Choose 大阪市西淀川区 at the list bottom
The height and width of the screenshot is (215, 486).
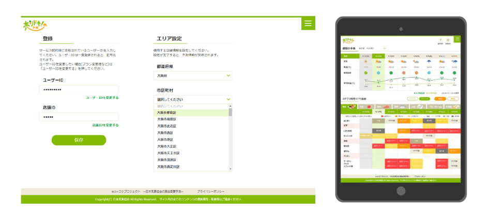168,166
